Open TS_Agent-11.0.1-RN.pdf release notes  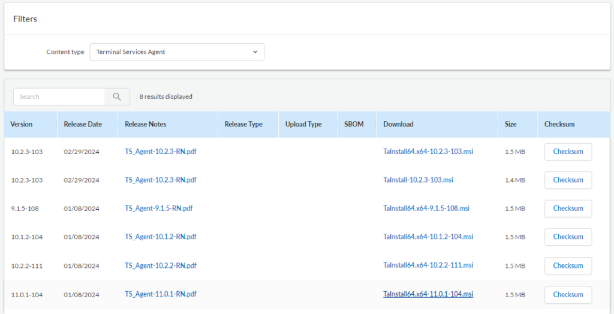tap(161, 294)
